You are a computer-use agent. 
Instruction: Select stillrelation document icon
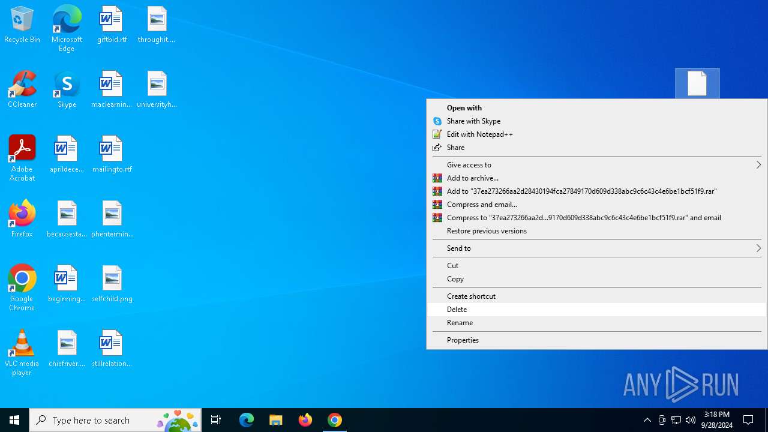coord(112,349)
